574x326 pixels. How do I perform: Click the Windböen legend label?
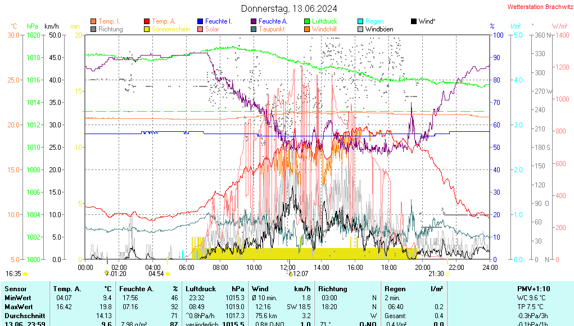[x=379, y=29]
